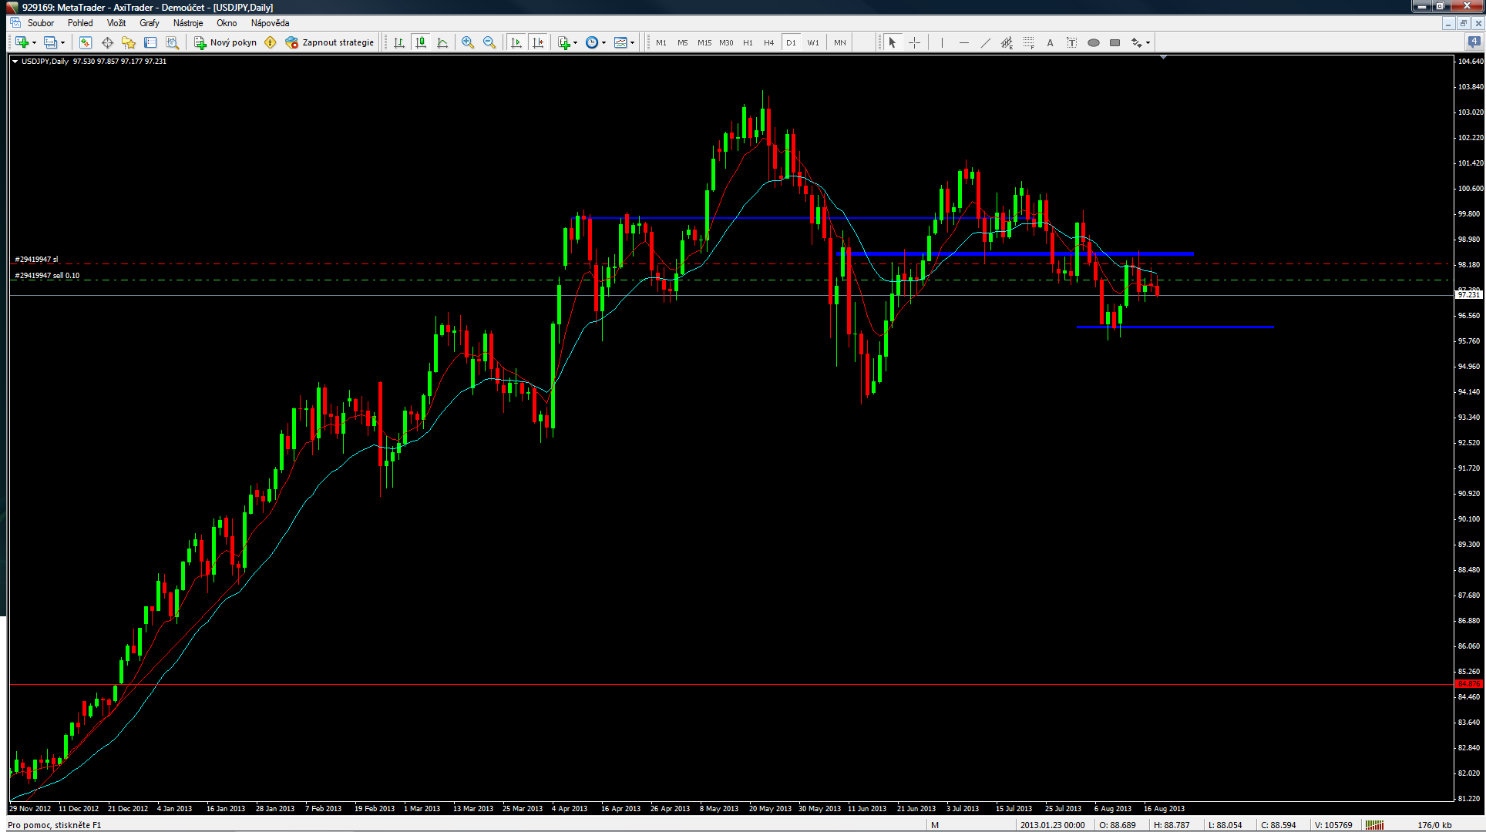Viewport: 1486px width, 832px height.
Task: Click the zoom out magnifier icon
Action: click(489, 42)
